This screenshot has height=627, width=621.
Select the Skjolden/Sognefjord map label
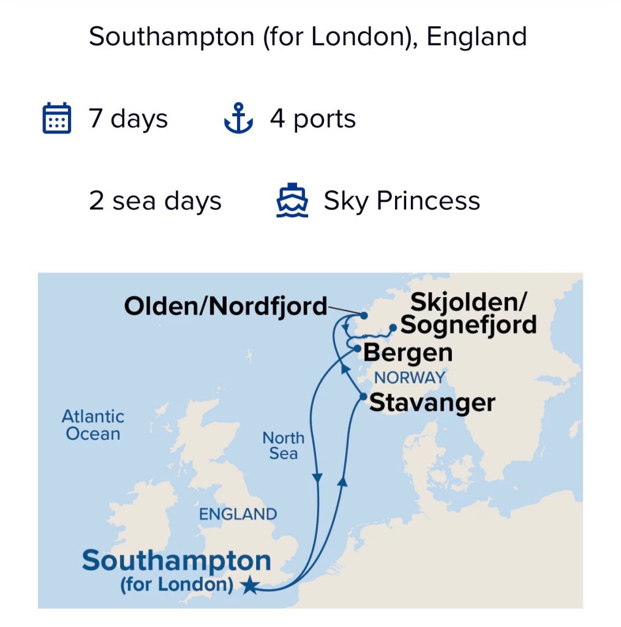[x=469, y=313]
